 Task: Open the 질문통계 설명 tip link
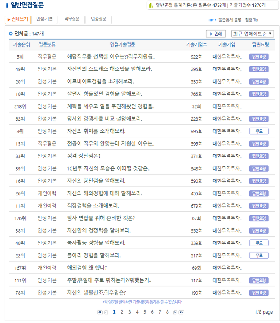point(230,20)
